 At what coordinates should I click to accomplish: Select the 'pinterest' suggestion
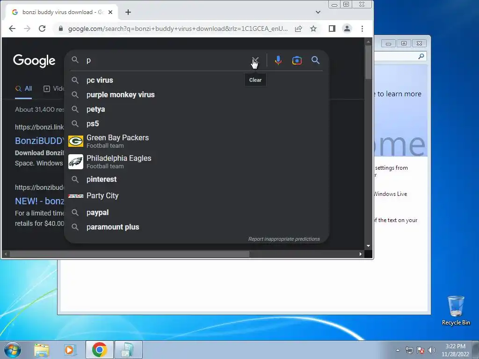click(197, 179)
